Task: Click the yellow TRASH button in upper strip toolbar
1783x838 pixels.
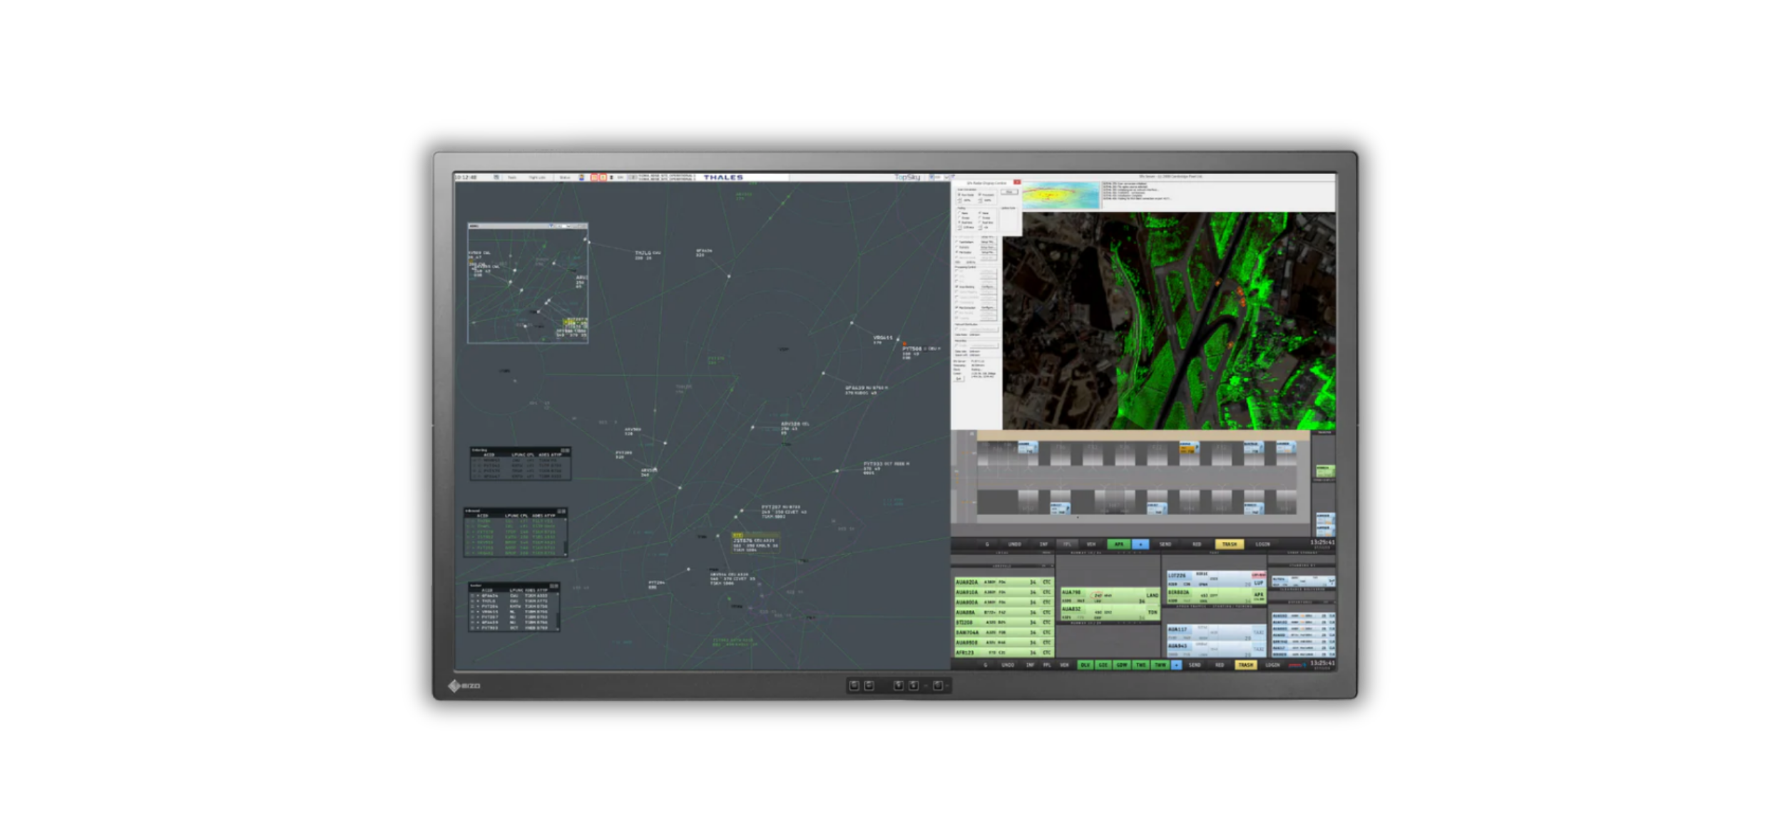Action: (x=1229, y=544)
